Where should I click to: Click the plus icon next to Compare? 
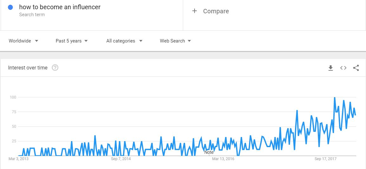tap(195, 11)
